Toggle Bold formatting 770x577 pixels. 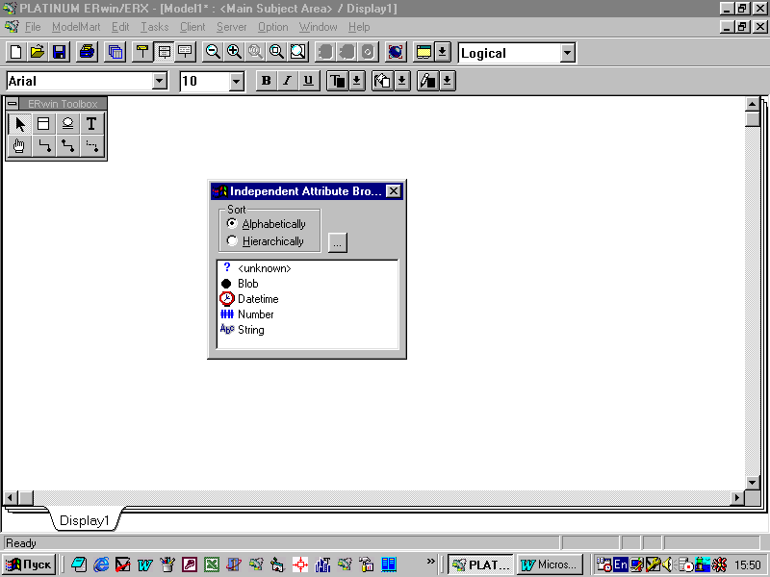(x=267, y=81)
